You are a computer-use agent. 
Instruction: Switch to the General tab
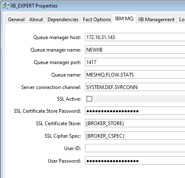coord(16,20)
